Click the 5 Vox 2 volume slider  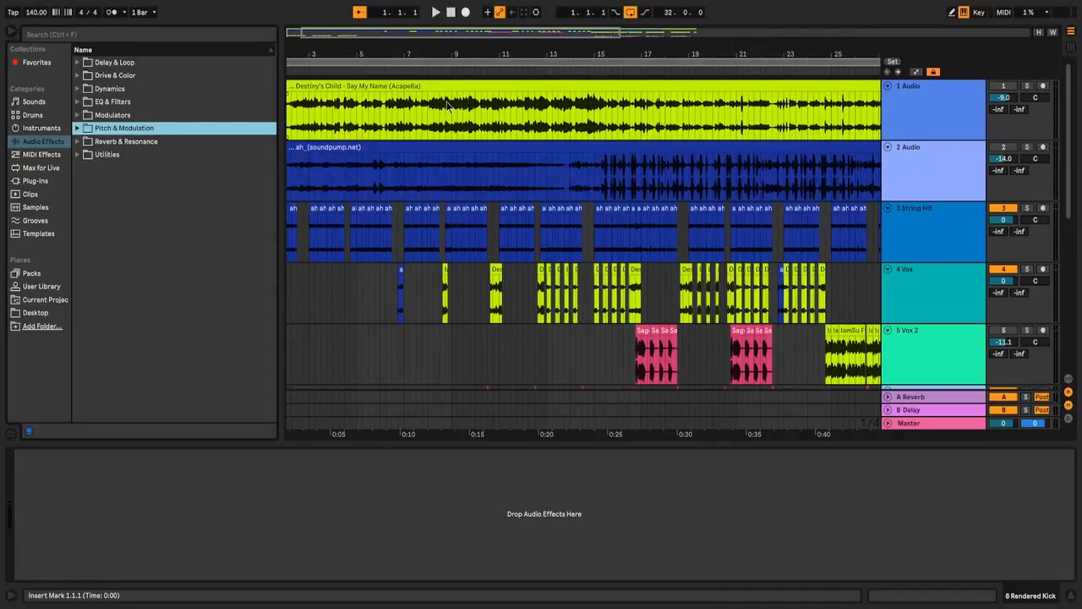pyautogui.click(x=1003, y=343)
